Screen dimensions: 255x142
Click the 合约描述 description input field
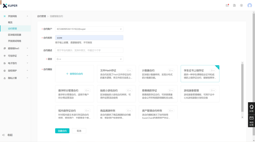89,50
